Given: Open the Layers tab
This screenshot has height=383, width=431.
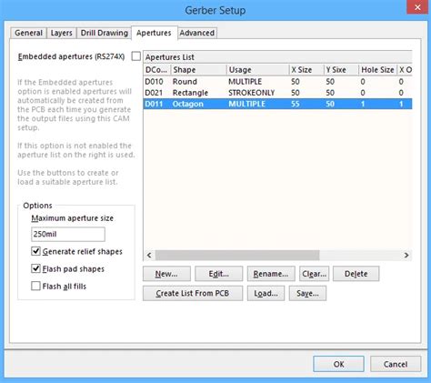Looking at the screenshot, I should [x=62, y=33].
